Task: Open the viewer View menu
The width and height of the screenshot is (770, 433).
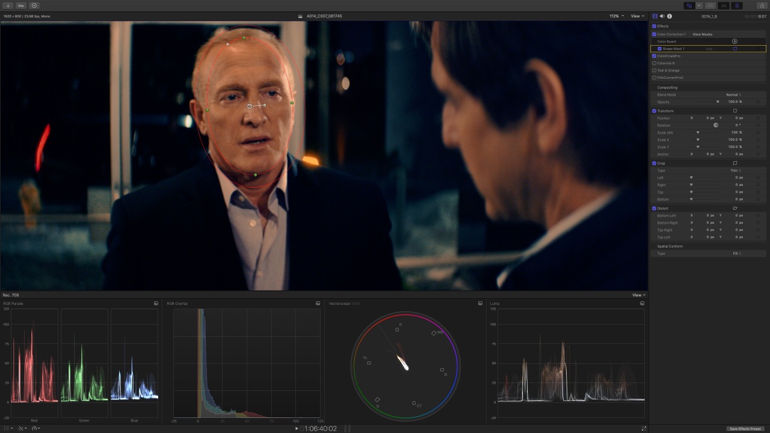Action: [x=638, y=16]
